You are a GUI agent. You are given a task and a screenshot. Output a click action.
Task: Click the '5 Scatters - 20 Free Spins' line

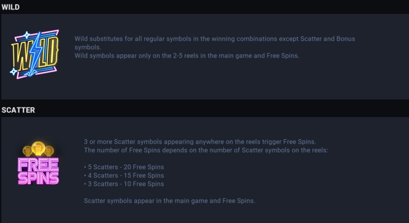pyautogui.click(x=124, y=167)
